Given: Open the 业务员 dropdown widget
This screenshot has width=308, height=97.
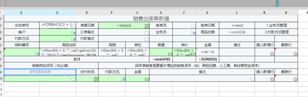Looking at the screenshot, I should [x=194, y=33].
